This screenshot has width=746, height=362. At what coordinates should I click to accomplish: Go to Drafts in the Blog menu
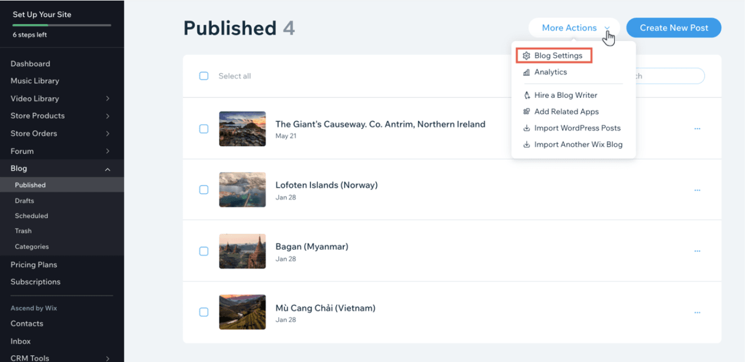coord(24,201)
